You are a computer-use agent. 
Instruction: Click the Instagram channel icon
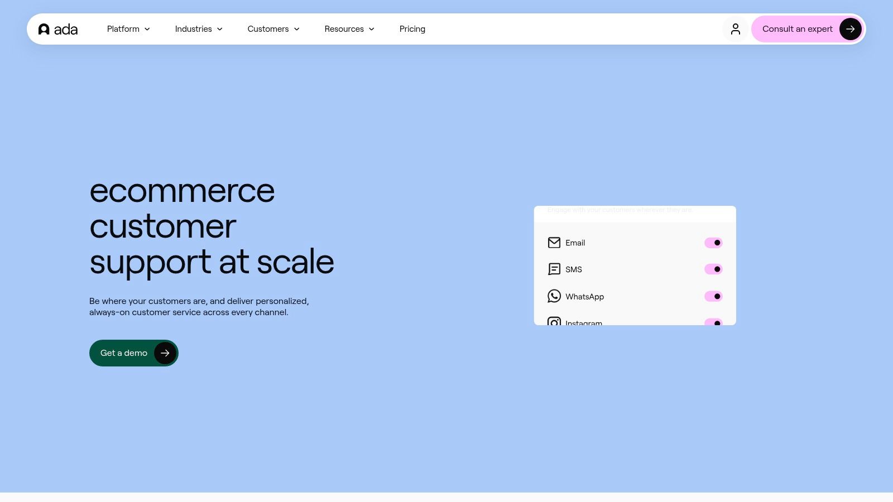point(554,322)
